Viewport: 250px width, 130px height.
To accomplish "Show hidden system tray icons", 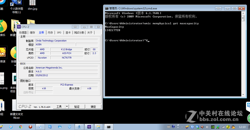I will [x=182, y=127].
